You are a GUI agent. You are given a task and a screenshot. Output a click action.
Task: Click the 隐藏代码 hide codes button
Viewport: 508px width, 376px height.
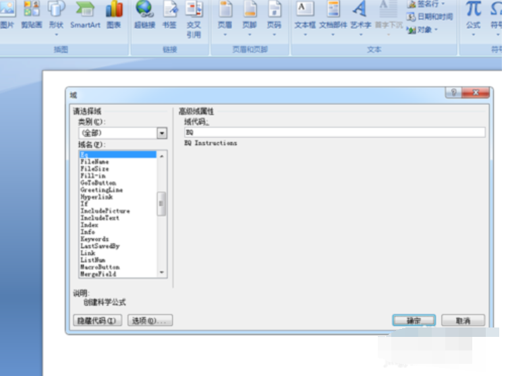[x=97, y=321]
